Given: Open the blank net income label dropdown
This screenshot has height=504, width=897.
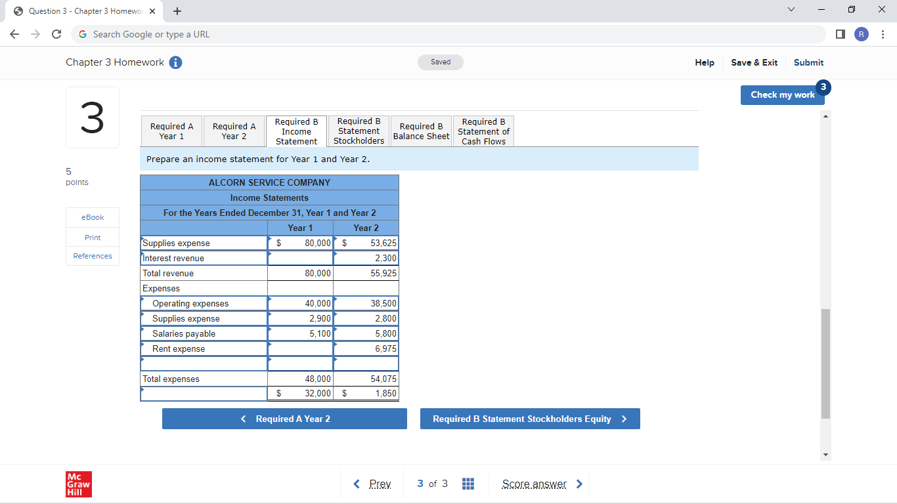Looking at the screenshot, I should point(204,394).
